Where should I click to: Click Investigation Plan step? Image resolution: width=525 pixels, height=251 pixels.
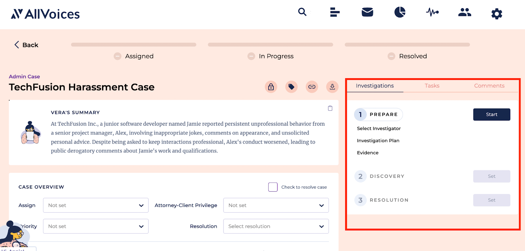point(378,141)
